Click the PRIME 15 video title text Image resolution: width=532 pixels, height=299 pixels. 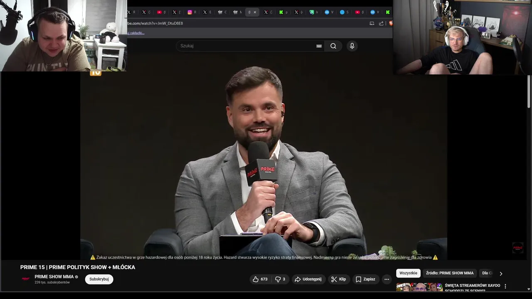[x=78, y=267]
